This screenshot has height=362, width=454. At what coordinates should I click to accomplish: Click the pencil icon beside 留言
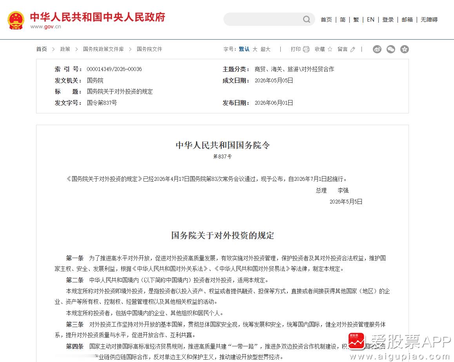click(x=352, y=49)
